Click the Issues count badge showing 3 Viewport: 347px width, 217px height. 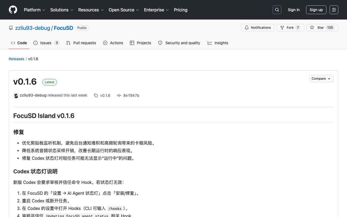(x=57, y=43)
